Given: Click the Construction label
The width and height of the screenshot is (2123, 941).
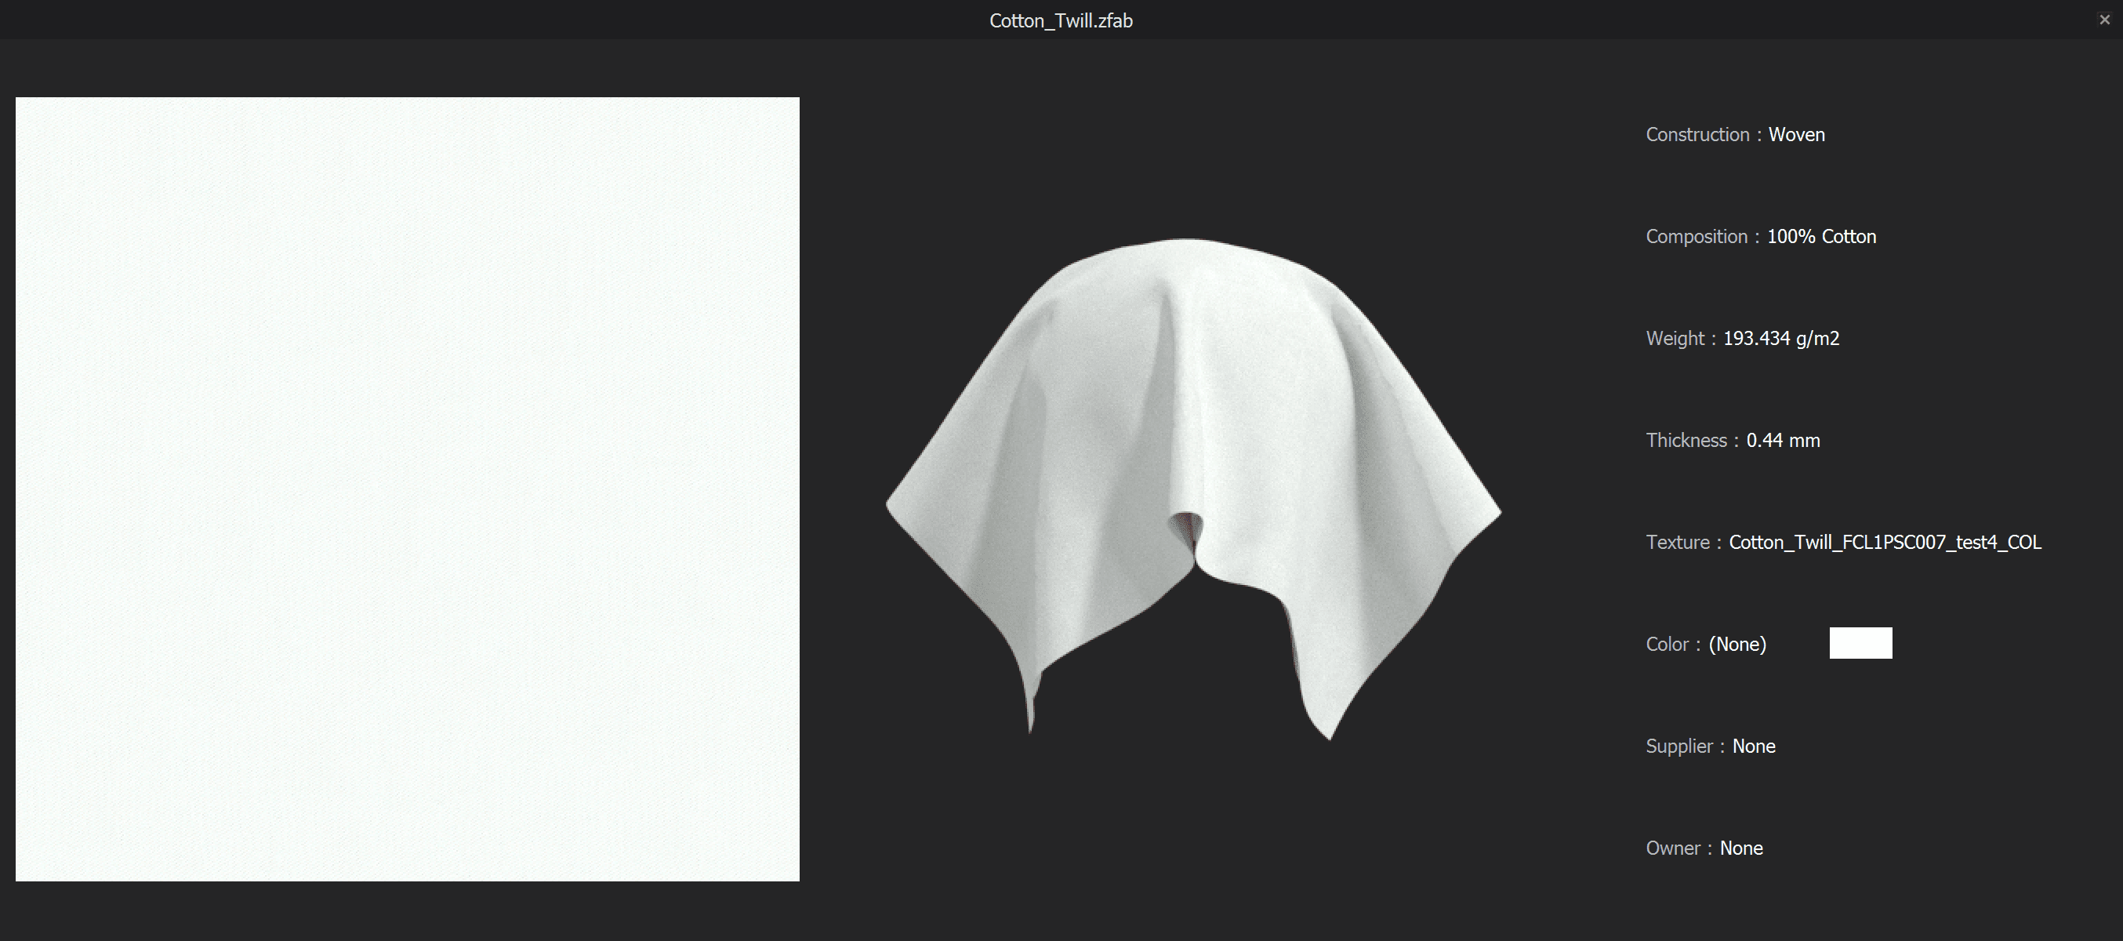Looking at the screenshot, I should point(1698,134).
